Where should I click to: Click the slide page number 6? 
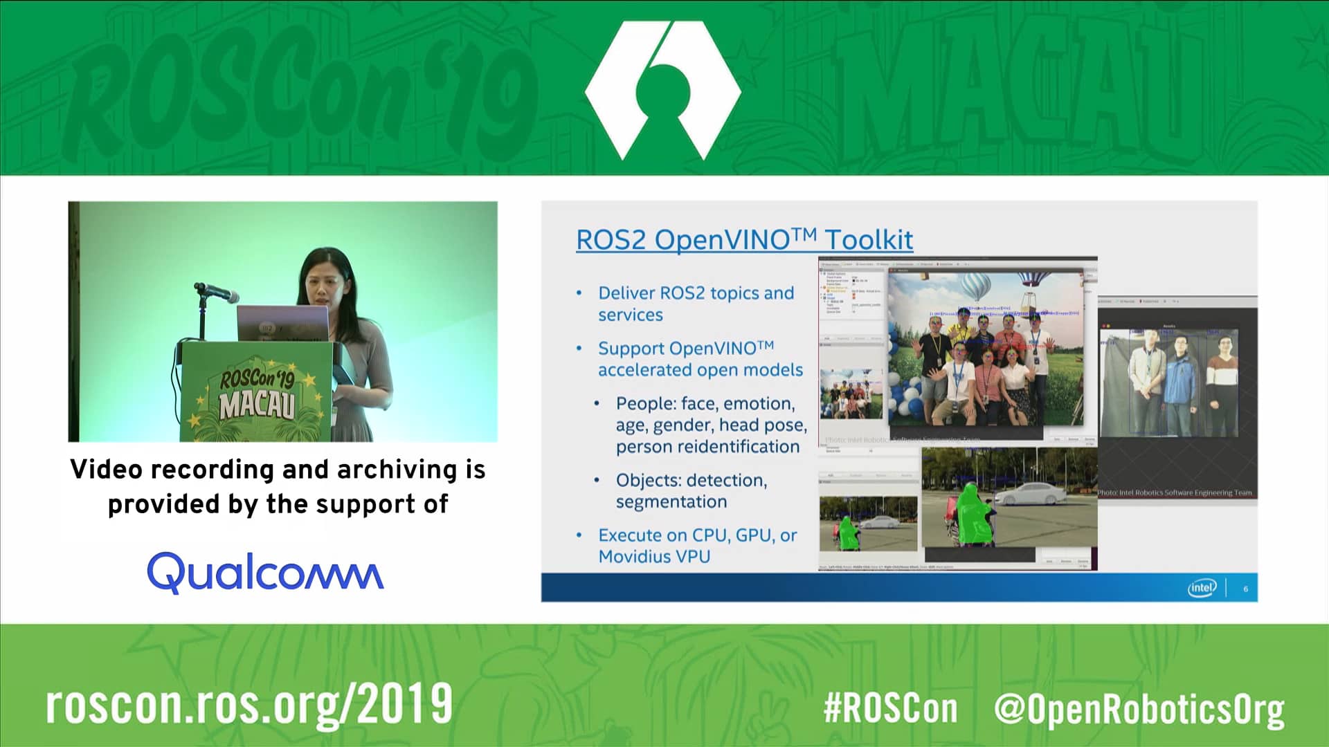[1245, 589]
